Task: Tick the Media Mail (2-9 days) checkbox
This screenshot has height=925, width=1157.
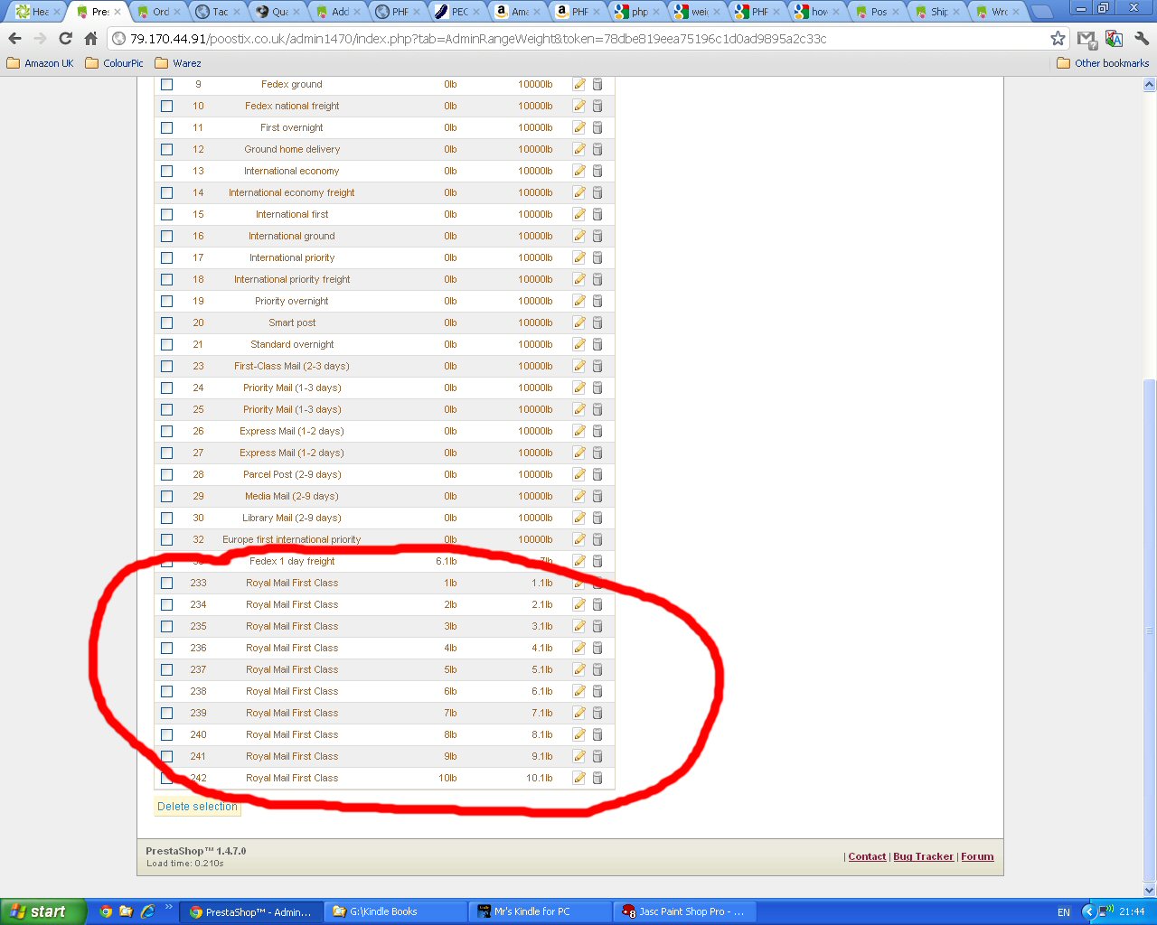Action: pyautogui.click(x=166, y=496)
